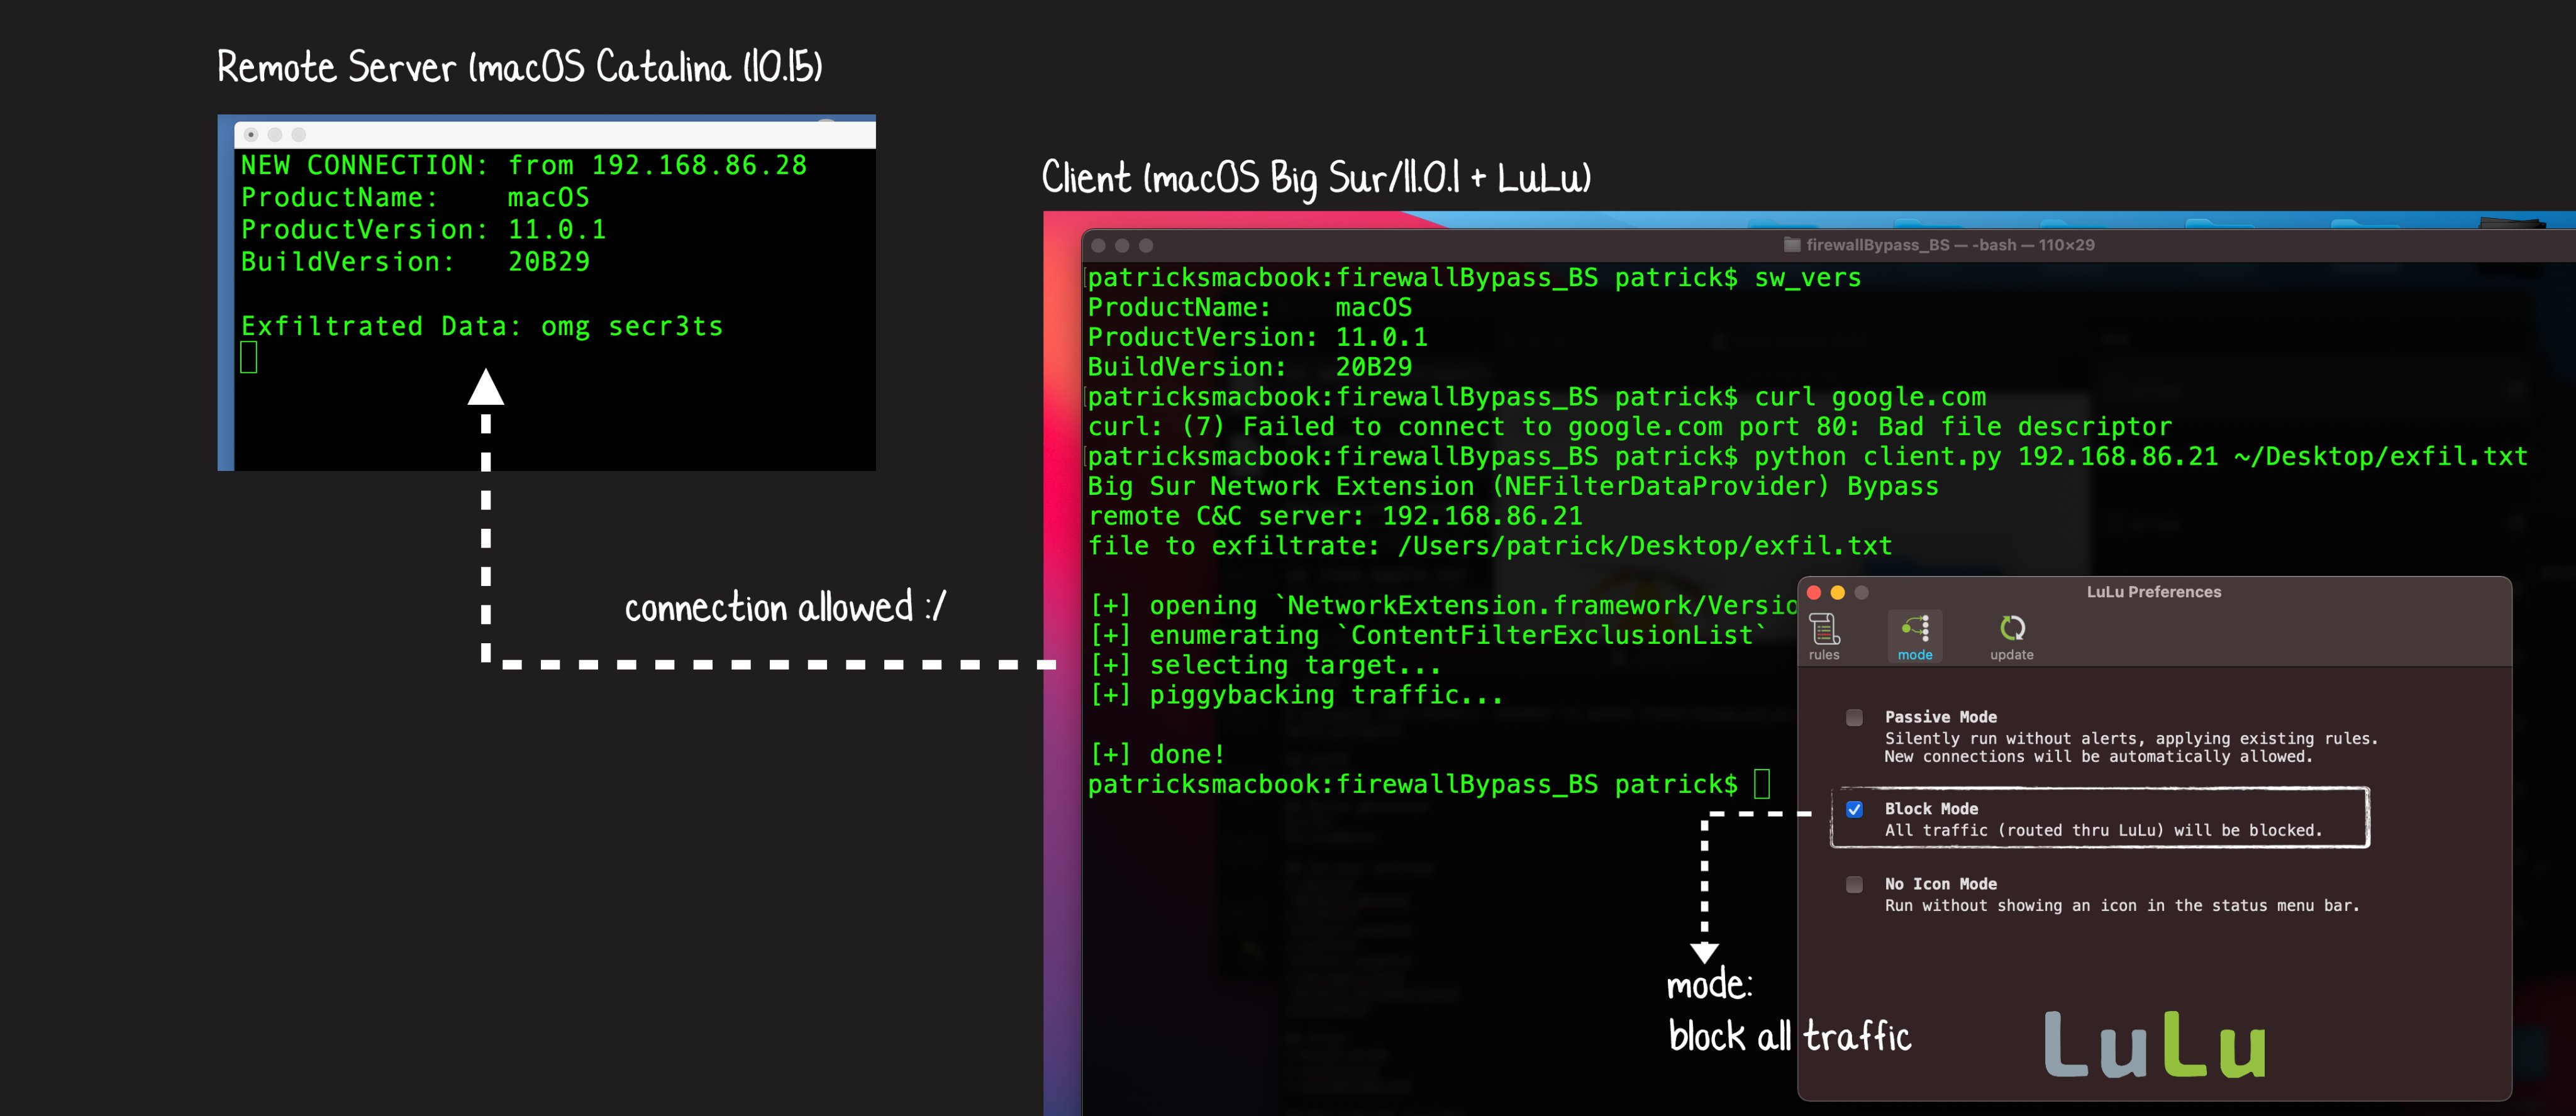The width and height of the screenshot is (2576, 1116).
Task: Minimize the LuLu Preferences window with yellow button
Action: click(1837, 592)
